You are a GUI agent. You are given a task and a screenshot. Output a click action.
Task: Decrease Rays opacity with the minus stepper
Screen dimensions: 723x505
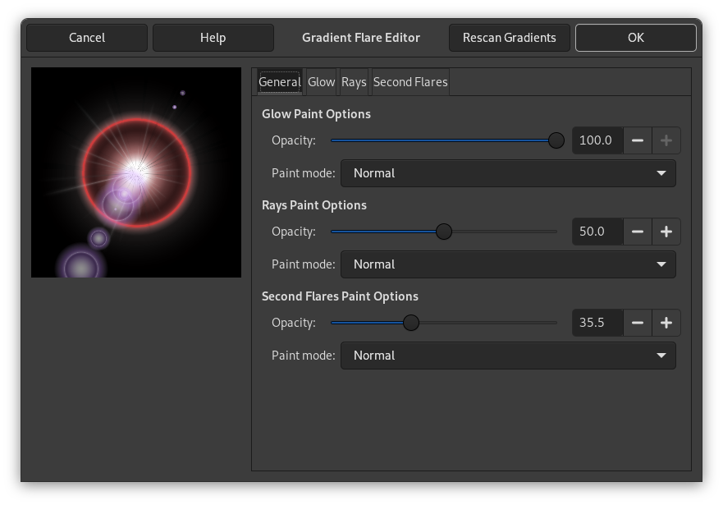638,232
